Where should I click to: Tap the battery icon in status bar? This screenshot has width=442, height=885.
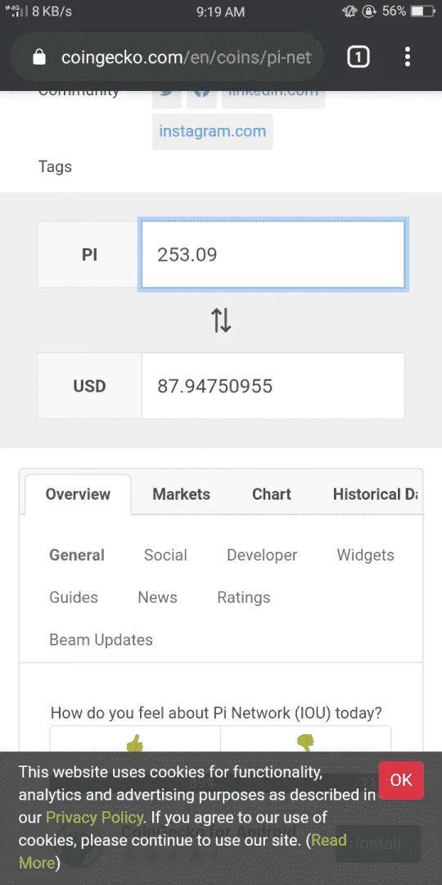(x=423, y=11)
